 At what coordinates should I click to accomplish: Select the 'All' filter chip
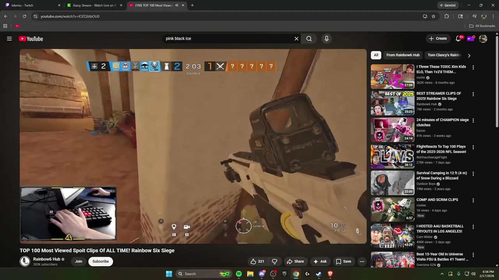pos(376,55)
